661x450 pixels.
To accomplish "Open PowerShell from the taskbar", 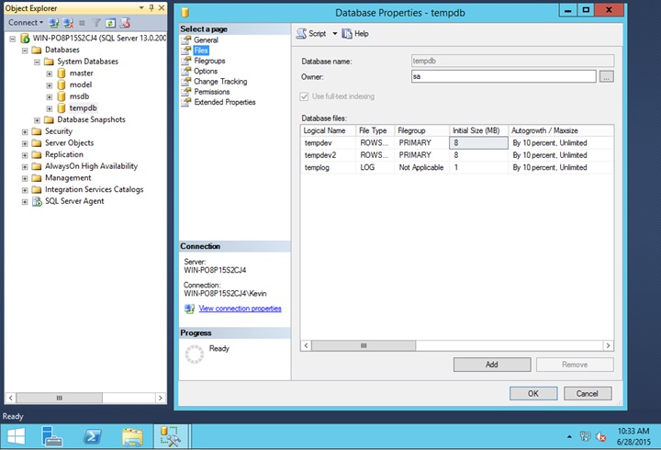I will [93, 436].
